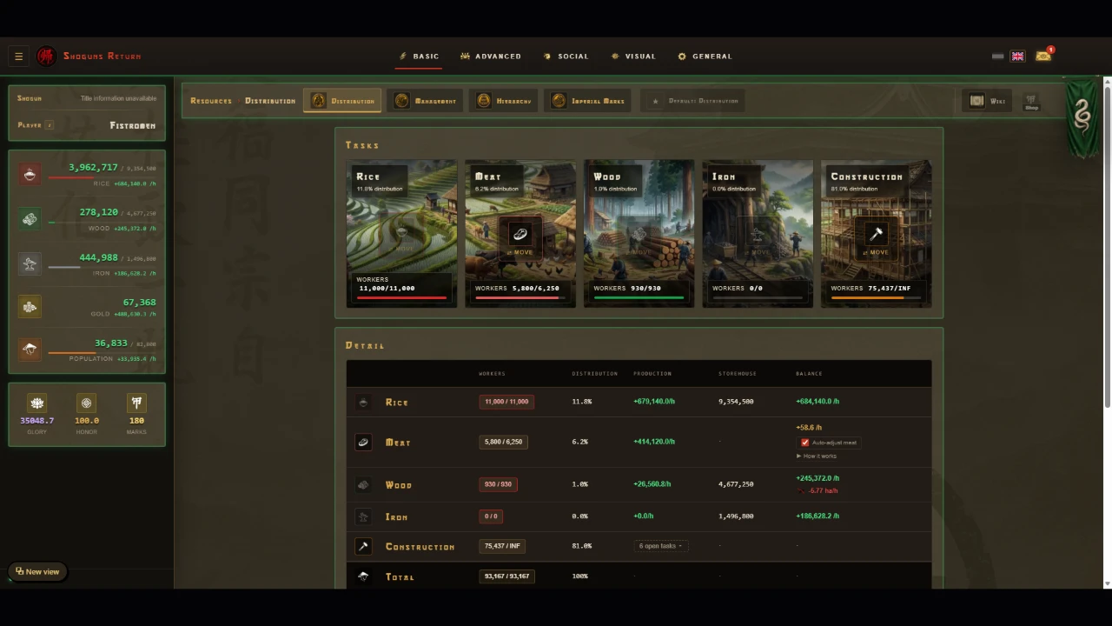
Task: Click the Wood task card thumbnail
Action: (639, 233)
